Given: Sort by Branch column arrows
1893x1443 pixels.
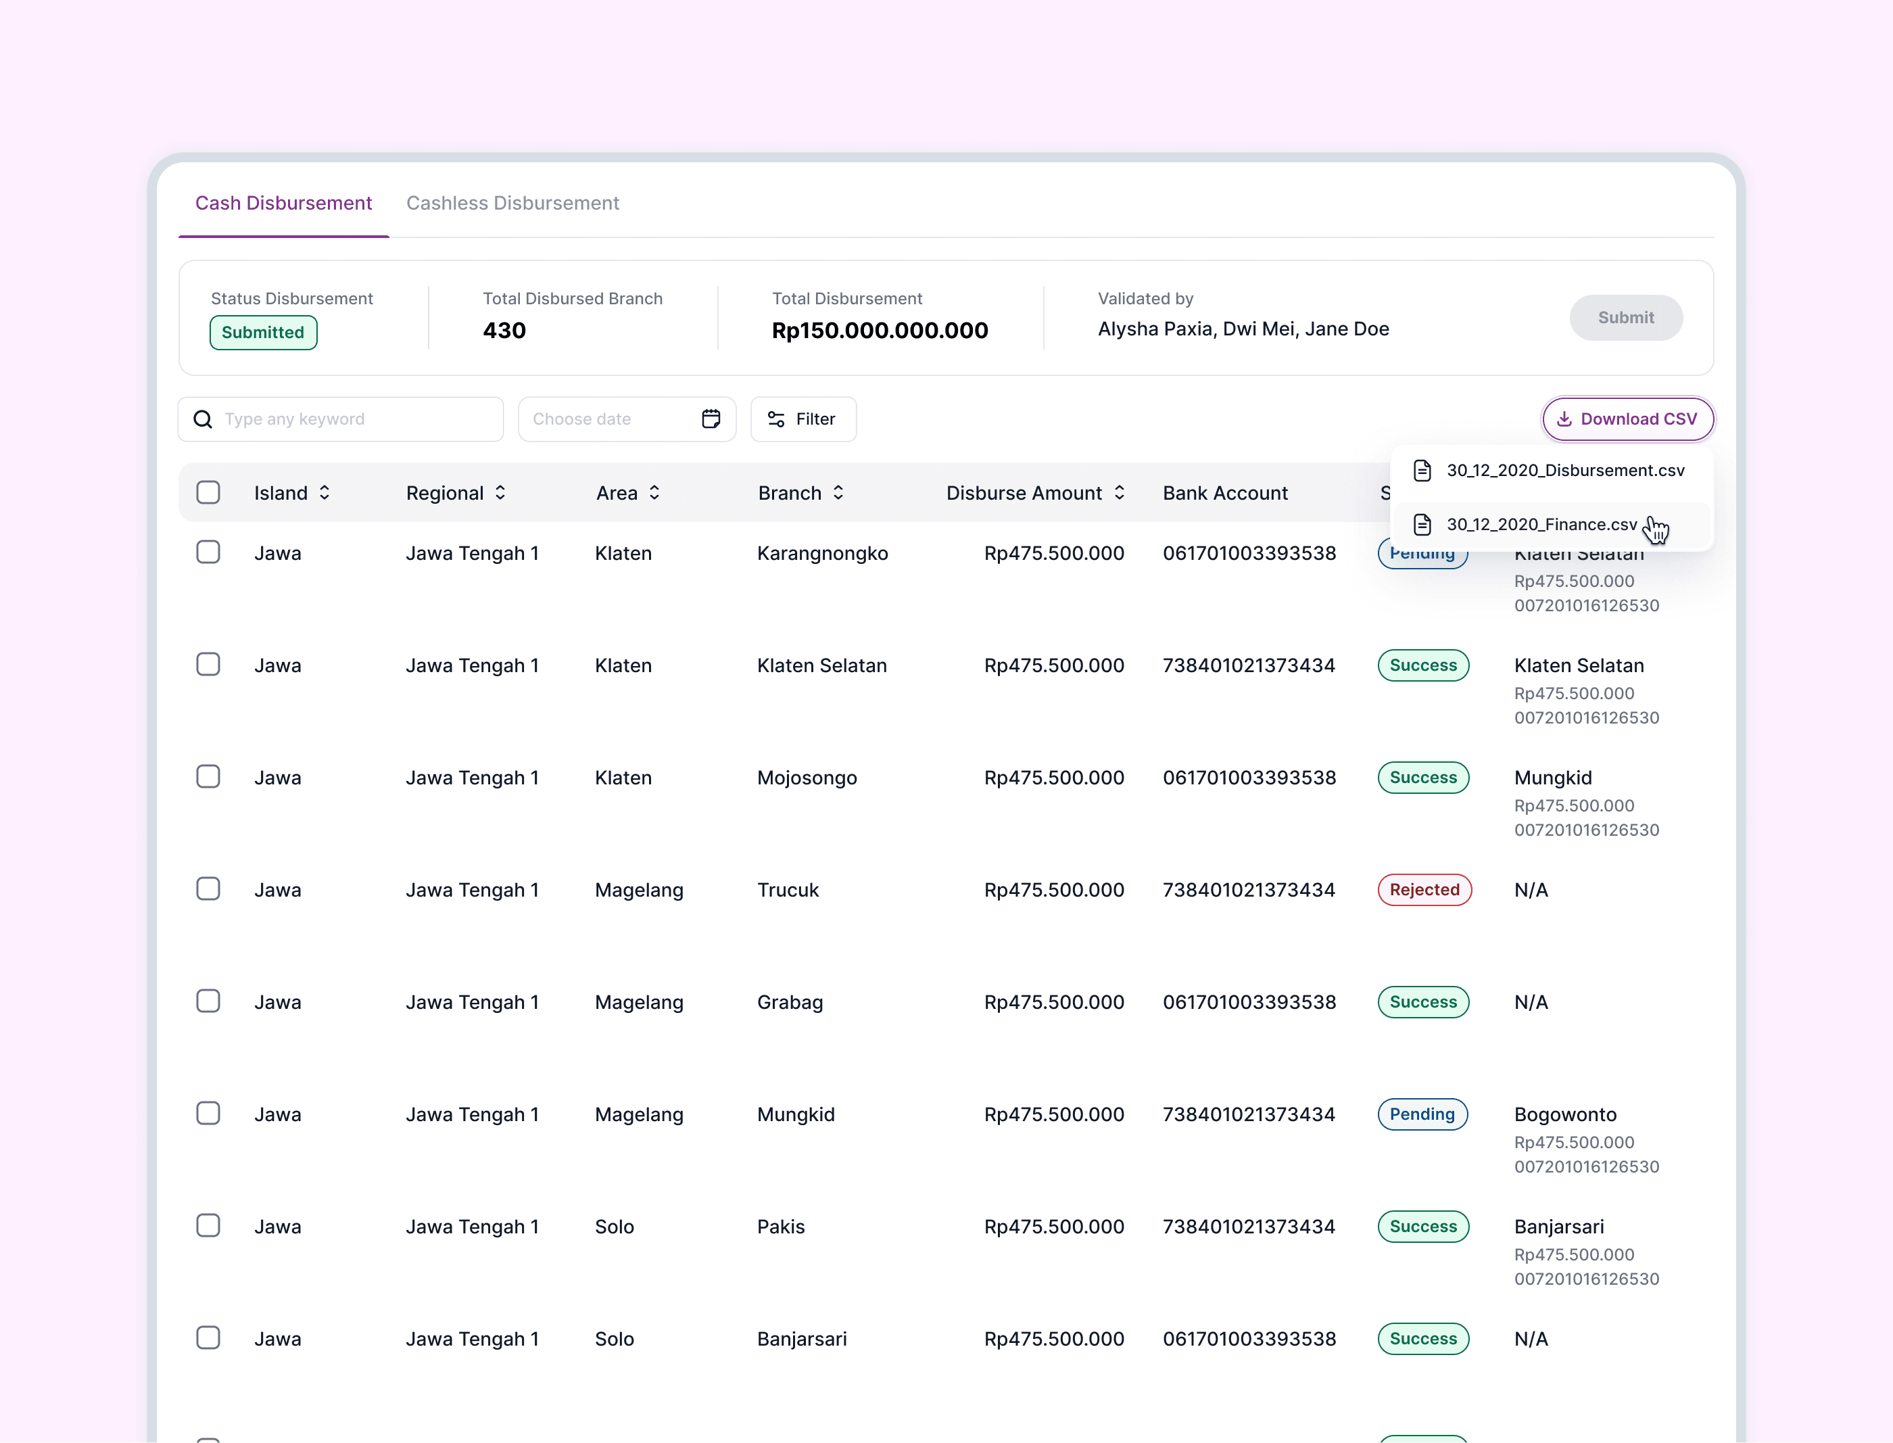Looking at the screenshot, I should tap(838, 493).
